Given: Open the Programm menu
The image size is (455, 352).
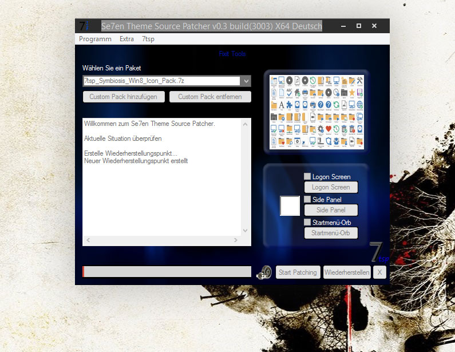Looking at the screenshot, I should [x=95, y=39].
